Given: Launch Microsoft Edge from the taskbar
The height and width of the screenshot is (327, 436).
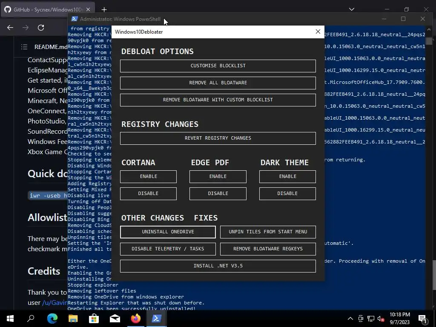Looking at the screenshot, I should (52, 318).
